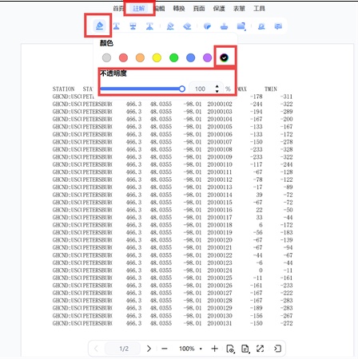Select the stamp tool icon

(x=225, y=26)
